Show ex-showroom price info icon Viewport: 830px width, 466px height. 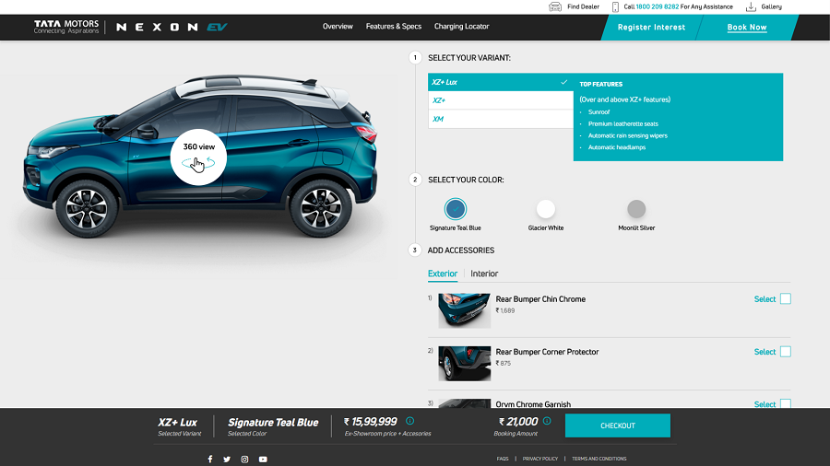409,421
